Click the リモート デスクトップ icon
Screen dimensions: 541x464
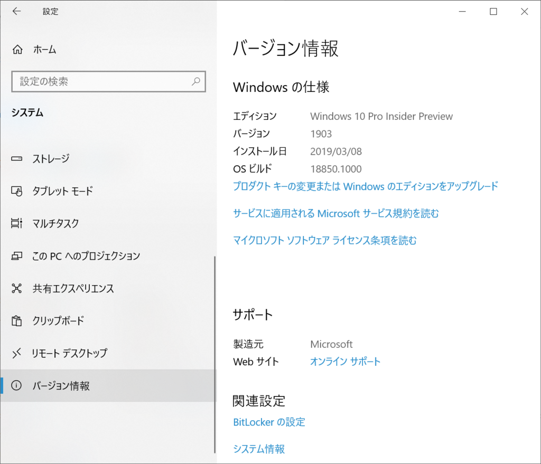point(16,353)
